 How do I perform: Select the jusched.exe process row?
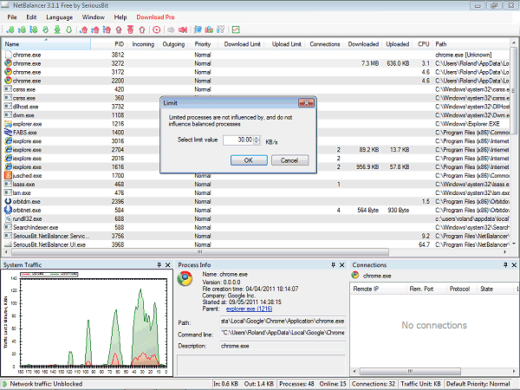(x=256, y=175)
